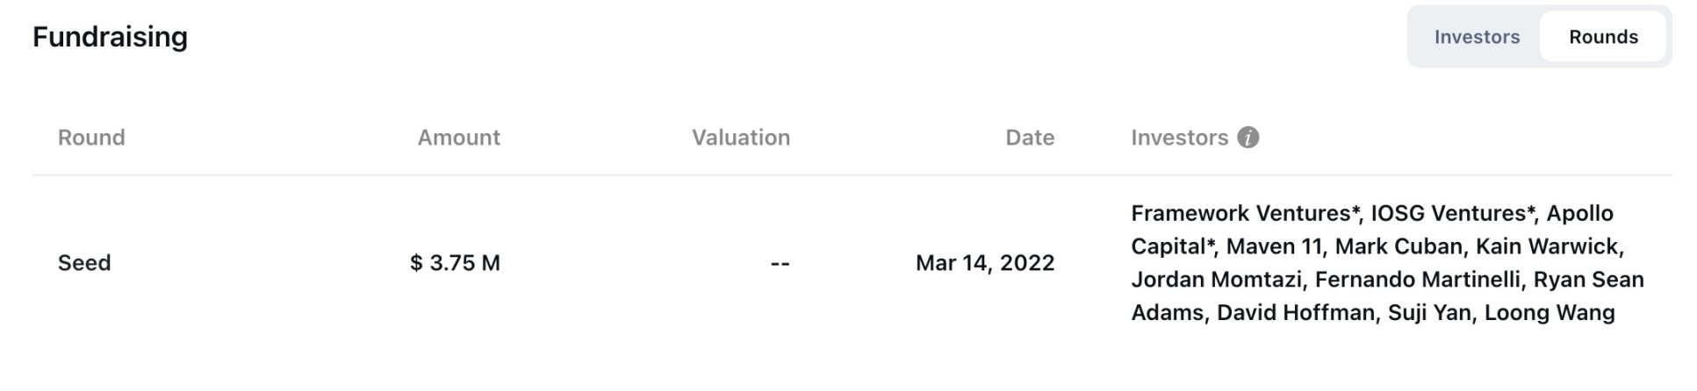Screen dimensions: 1697x391
Task: Open Jordan Momtazi's investor profile
Action: (x=1216, y=280)
